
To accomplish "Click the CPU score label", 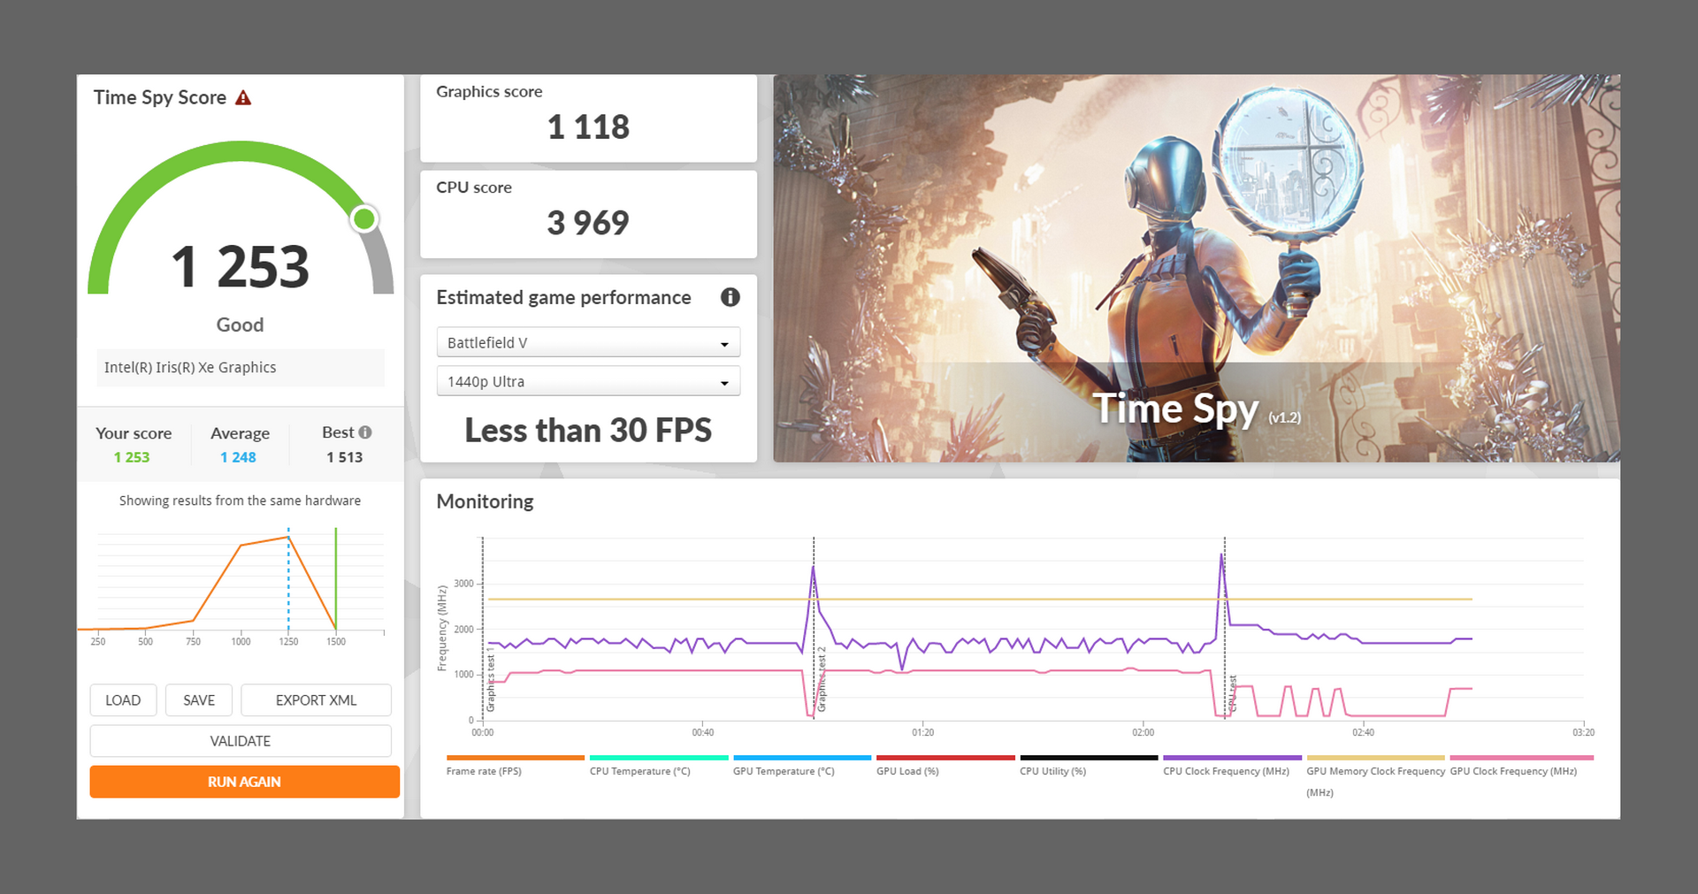I will pos(474,187).
